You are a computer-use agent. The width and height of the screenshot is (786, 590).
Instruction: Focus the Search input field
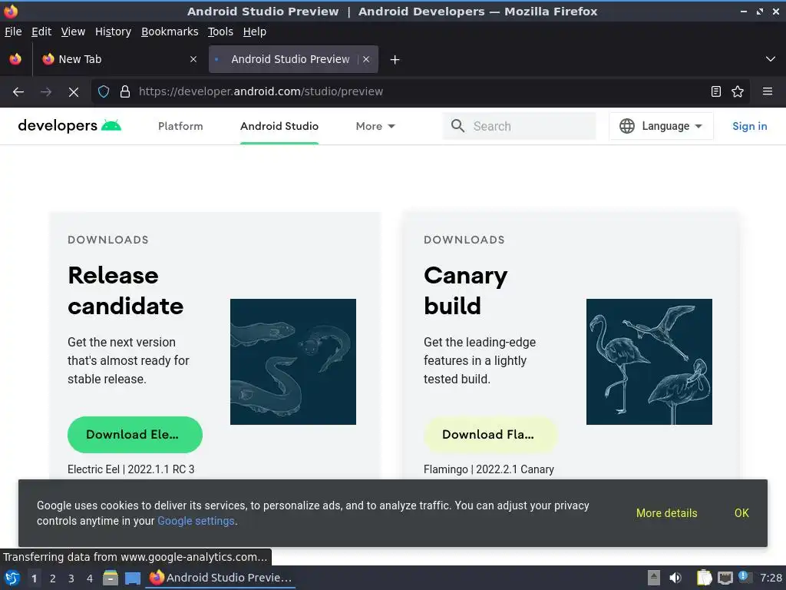click(520, 126)
